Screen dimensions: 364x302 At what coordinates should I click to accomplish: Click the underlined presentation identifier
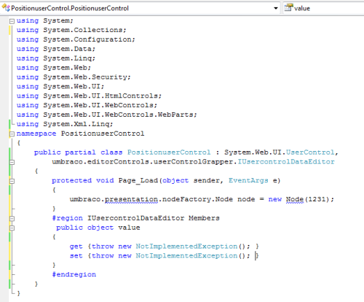(131, 200)
